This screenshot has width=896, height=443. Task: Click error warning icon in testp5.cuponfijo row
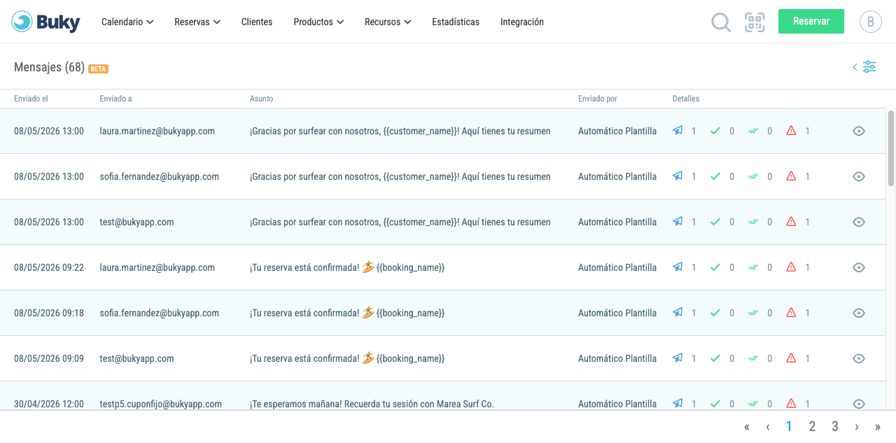(x=791, y=403)
